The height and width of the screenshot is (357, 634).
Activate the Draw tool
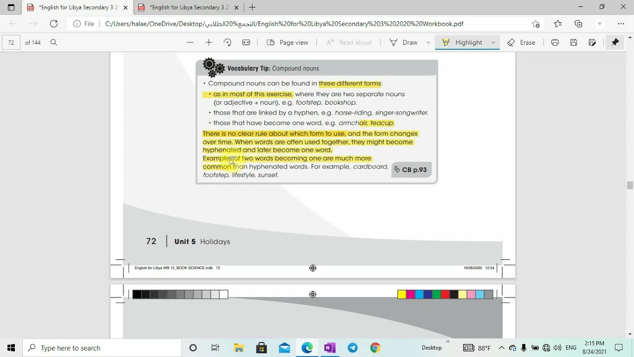point(404,43)
